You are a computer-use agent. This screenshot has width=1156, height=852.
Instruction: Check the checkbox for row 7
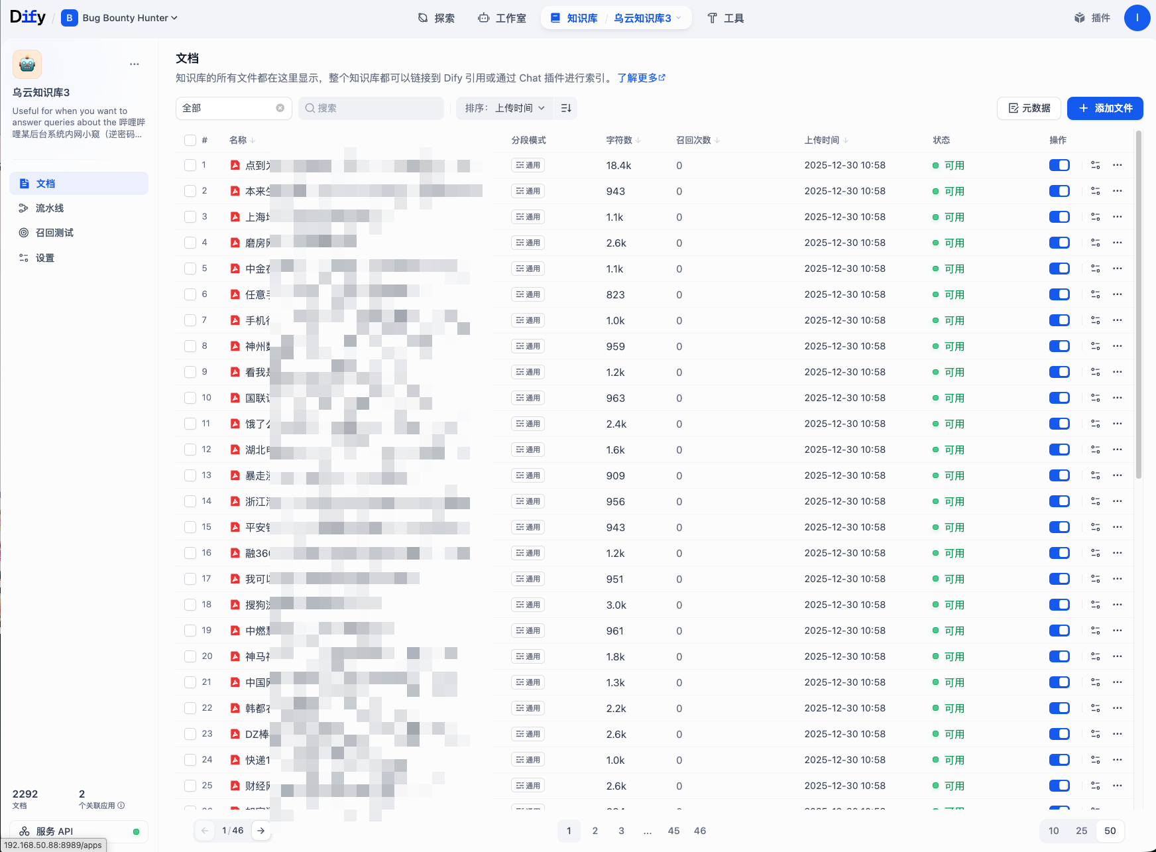pyautogui.click(x=190, y=320)
